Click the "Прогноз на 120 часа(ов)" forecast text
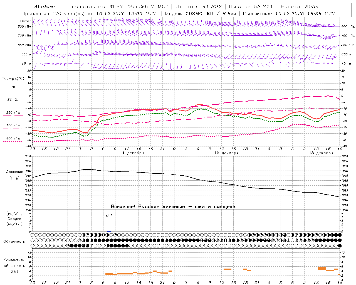Viewport: 356px width, 285px height. coord(53,14)
